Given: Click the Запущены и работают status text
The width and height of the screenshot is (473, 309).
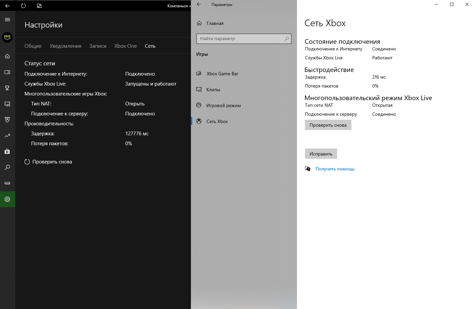Looking at the screenshot, I should (x=151, y=84).
